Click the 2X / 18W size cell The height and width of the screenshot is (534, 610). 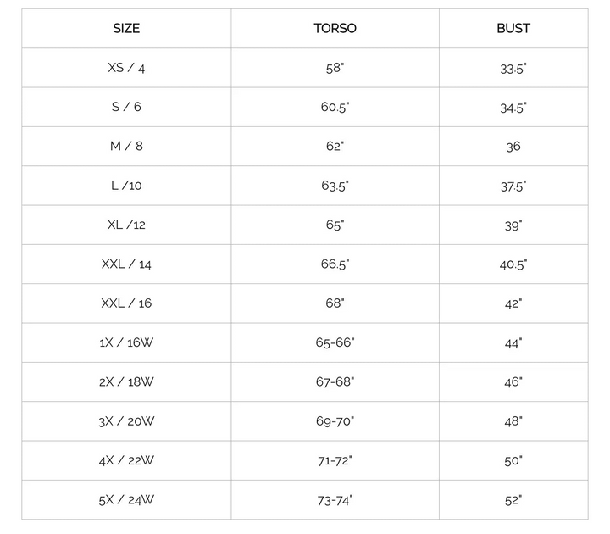pyautogui.click(x=126, y=382)
